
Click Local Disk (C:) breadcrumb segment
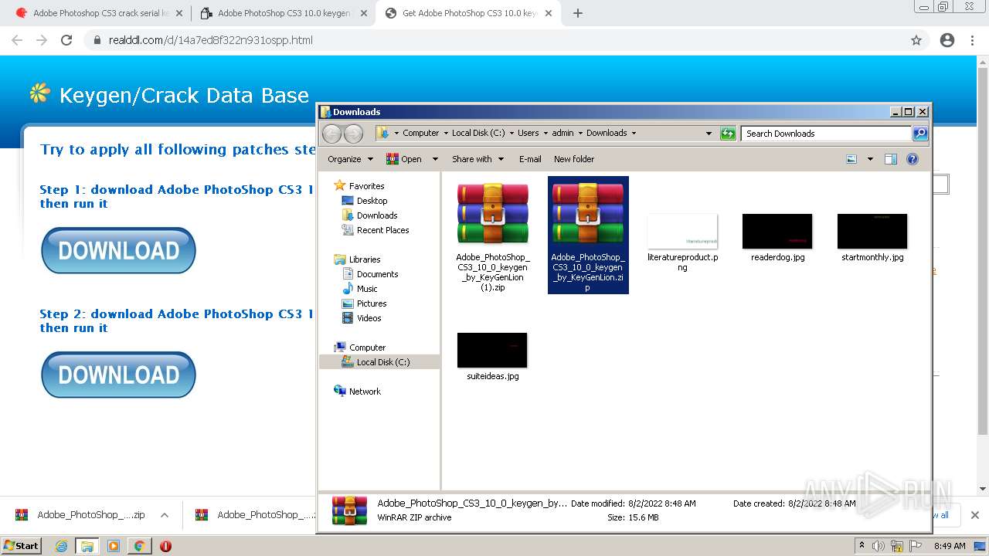tap(478, 133)
